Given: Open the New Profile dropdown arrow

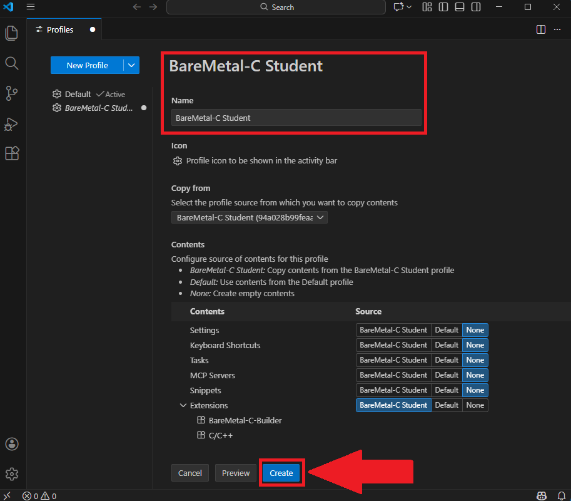Looking at the screenshot, I should pyautogui.click(x=131, y=65).
